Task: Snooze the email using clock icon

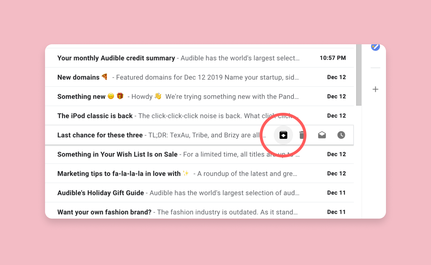Action: point(341,135)
